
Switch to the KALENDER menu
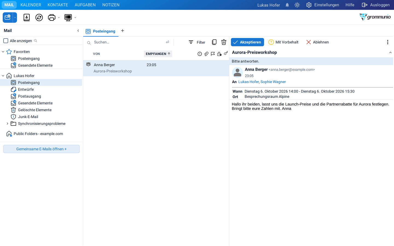(x=31, y=5)
